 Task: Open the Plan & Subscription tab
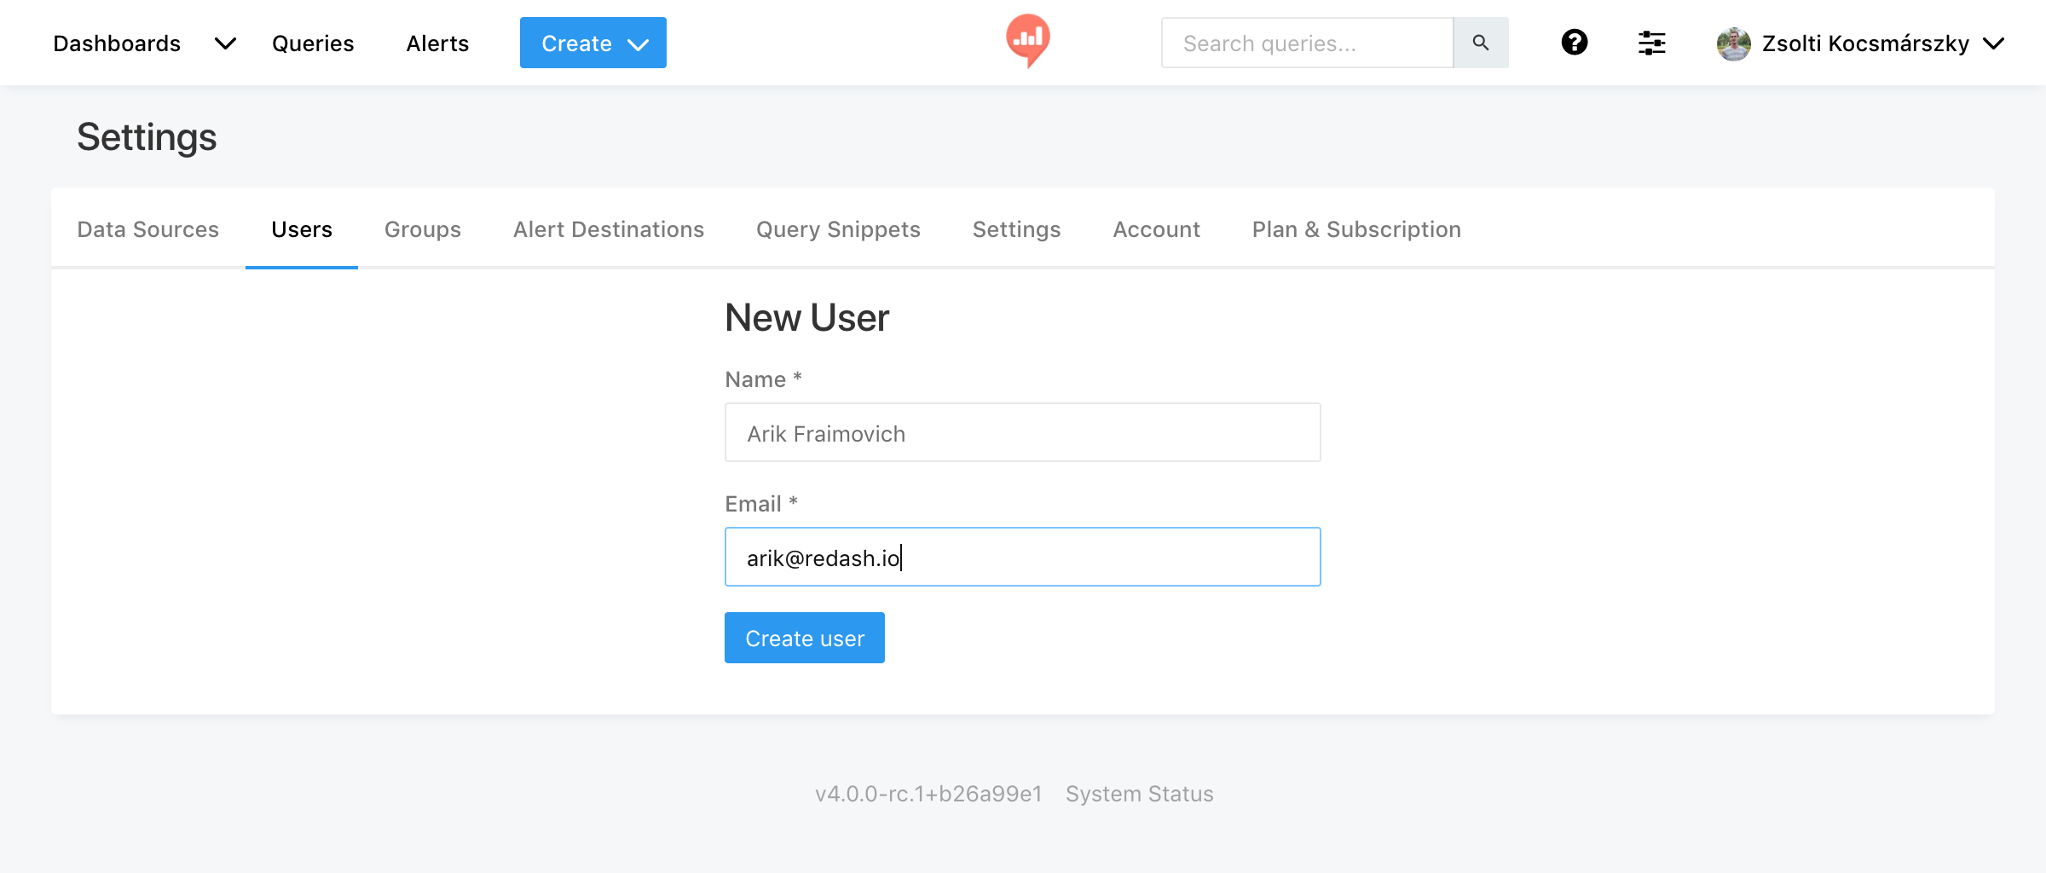[1355, 229]
